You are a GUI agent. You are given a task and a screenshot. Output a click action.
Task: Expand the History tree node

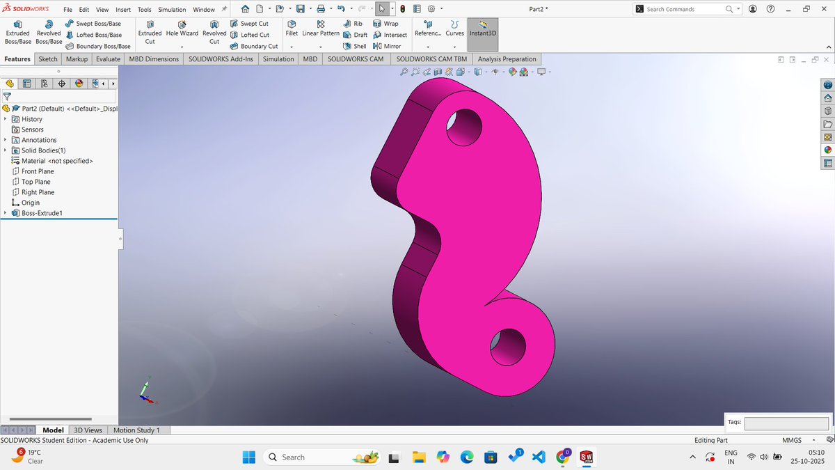6,119
